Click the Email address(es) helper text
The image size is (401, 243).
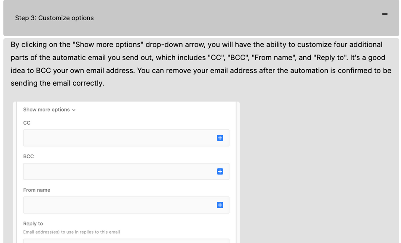pos(71,232)
